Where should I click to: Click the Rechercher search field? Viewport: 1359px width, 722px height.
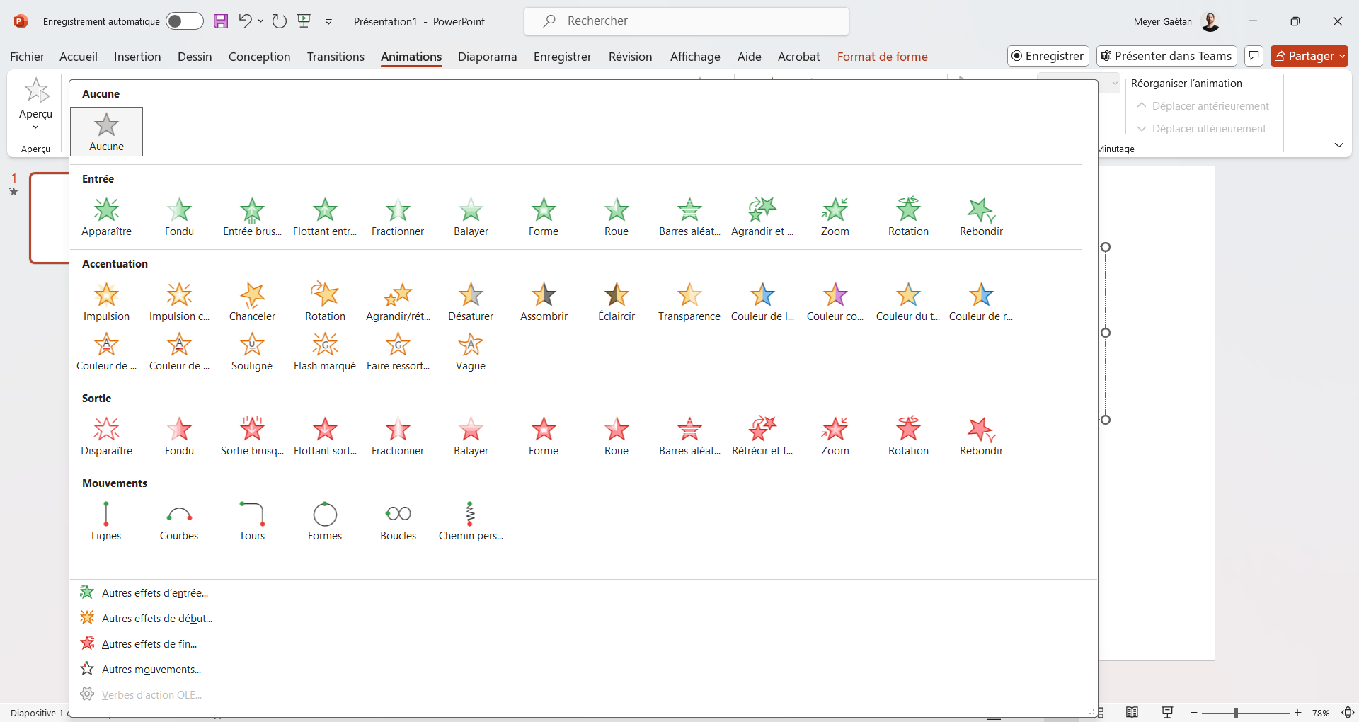tap(687, 21)
